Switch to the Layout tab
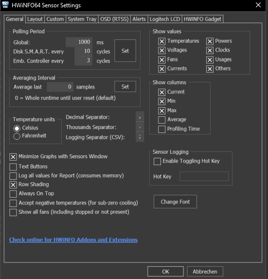The width and height of the screenshot is (268, 279). click(x=35, y=19)
